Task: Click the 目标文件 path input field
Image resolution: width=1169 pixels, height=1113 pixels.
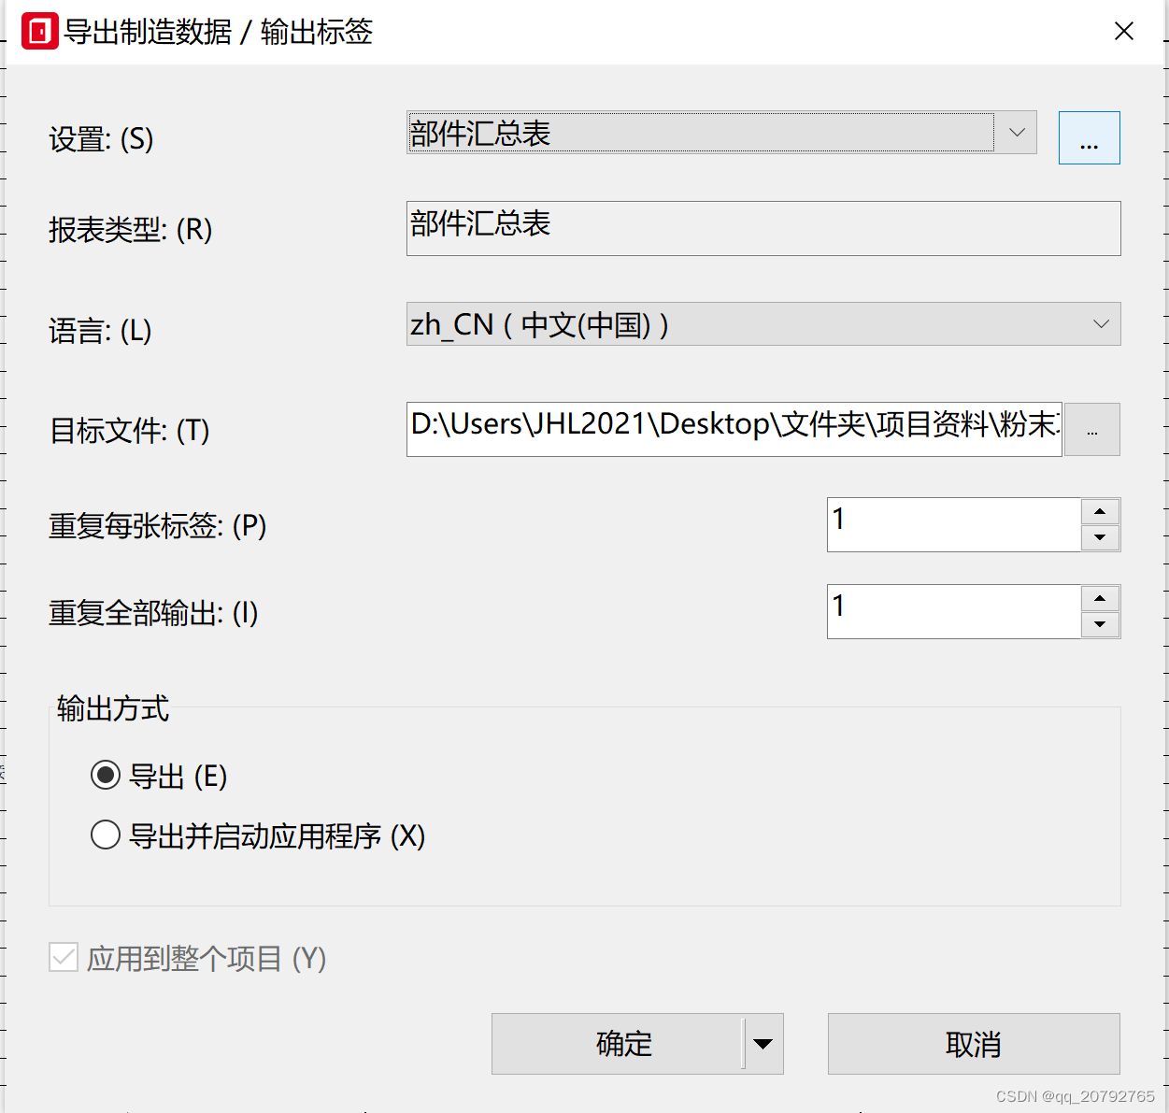Action: (x=734, y=429)
